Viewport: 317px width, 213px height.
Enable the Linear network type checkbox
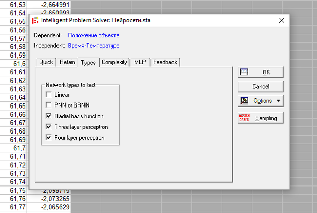pyautogui.click(x=48, y=95)
